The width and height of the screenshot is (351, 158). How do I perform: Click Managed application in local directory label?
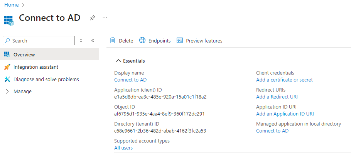click(299, 124)
